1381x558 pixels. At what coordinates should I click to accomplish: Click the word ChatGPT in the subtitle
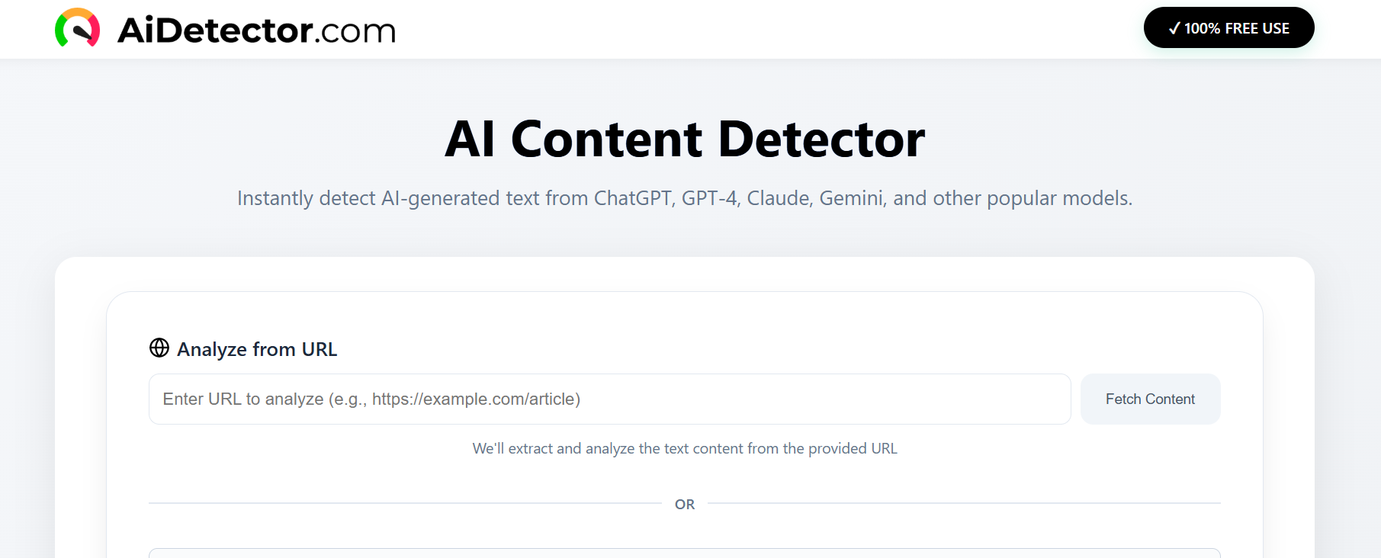pyautogui.click(x=632, y=198)
